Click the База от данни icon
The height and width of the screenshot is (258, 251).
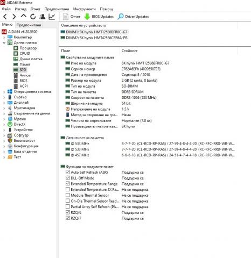point(10,152)
